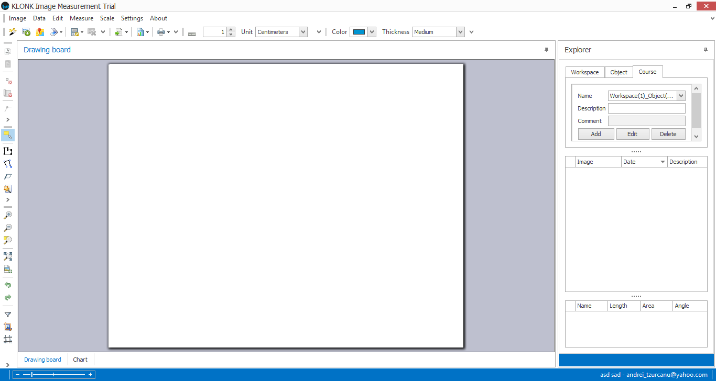Click the magic wand wizard icon

pyautogui.click(x=13, y=32)
